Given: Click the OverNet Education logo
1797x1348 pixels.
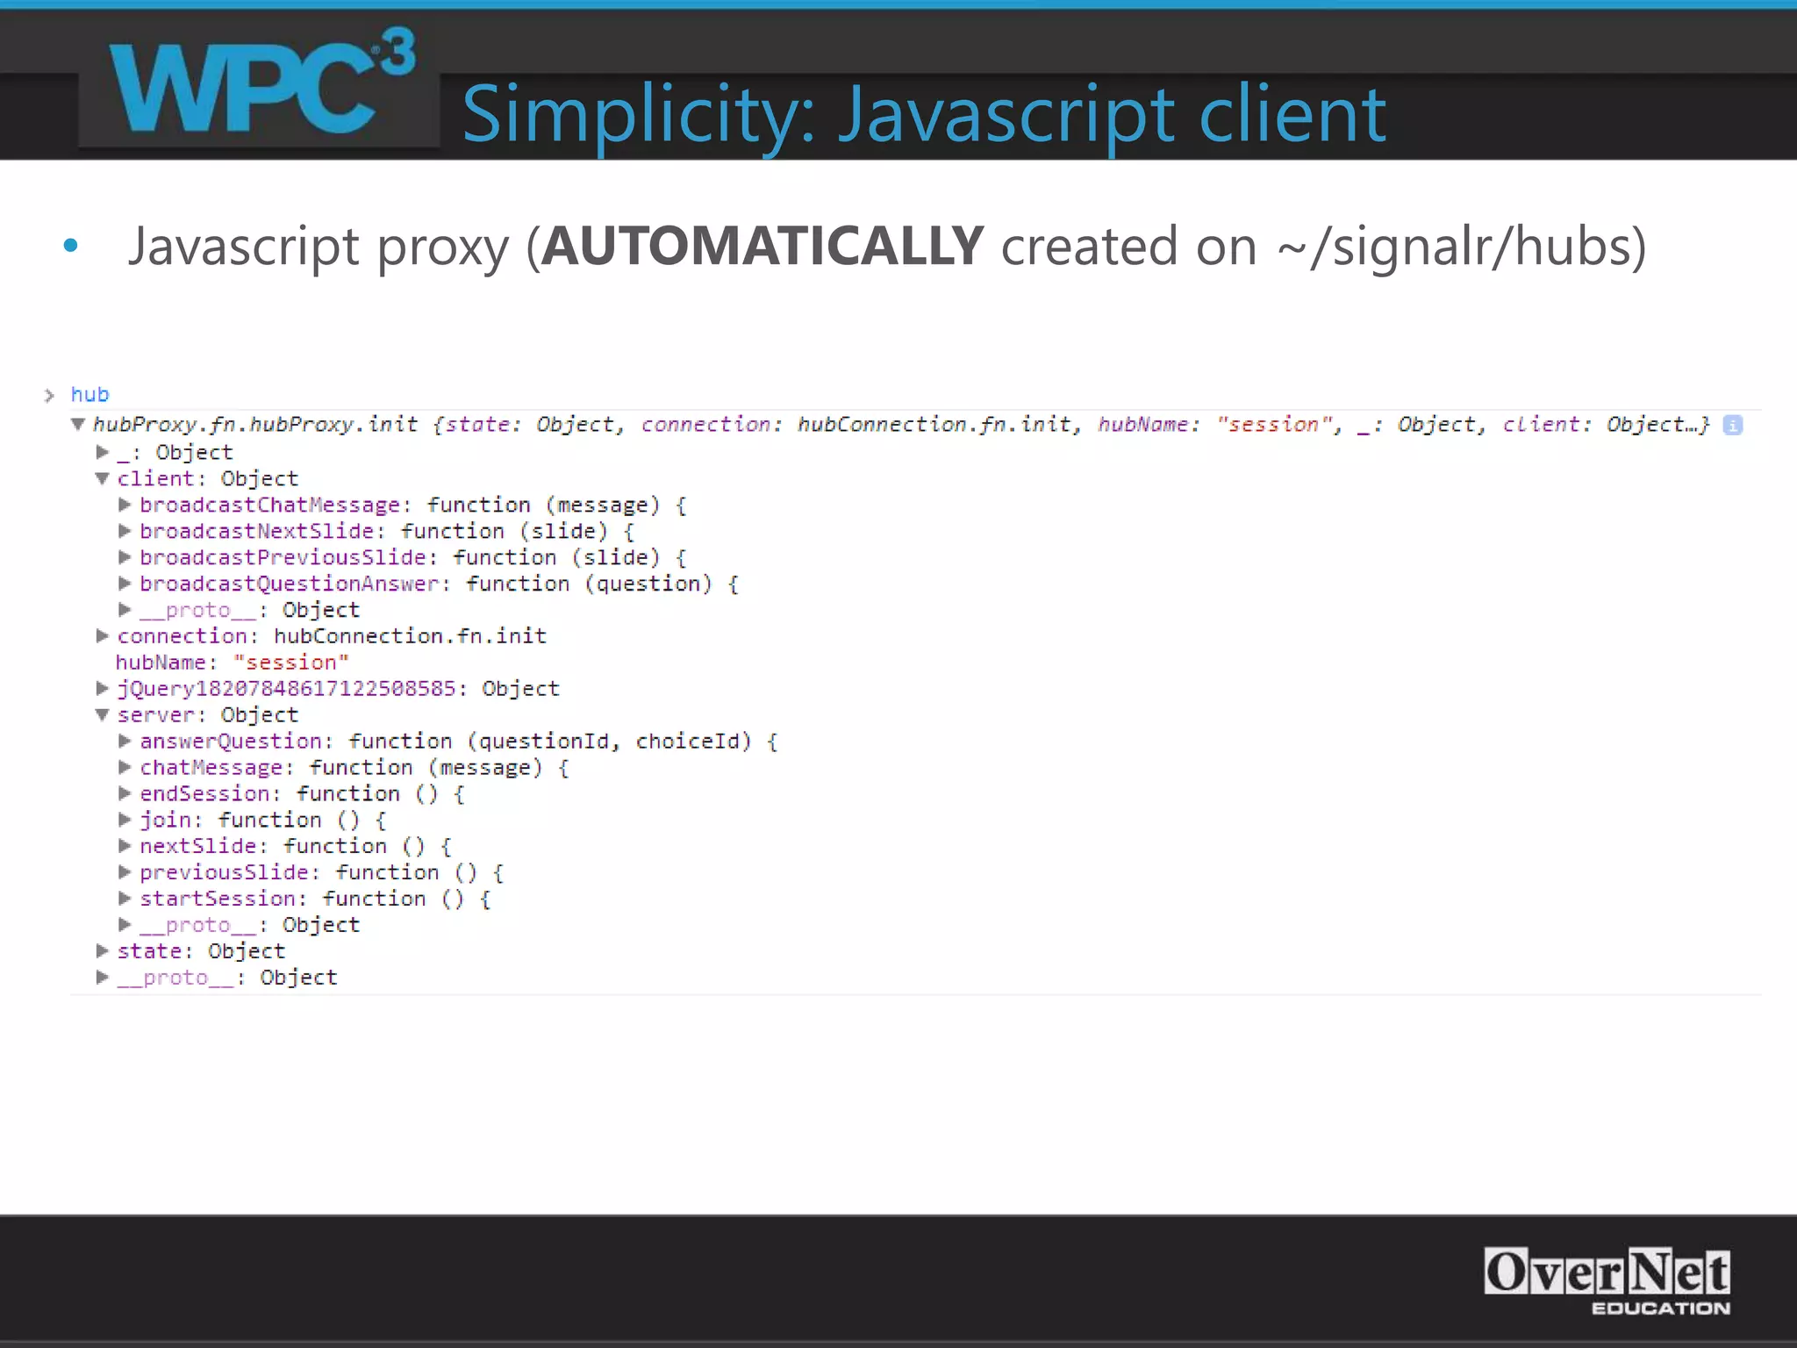Looking at the screenshot, I should tap(1607, 1280).
